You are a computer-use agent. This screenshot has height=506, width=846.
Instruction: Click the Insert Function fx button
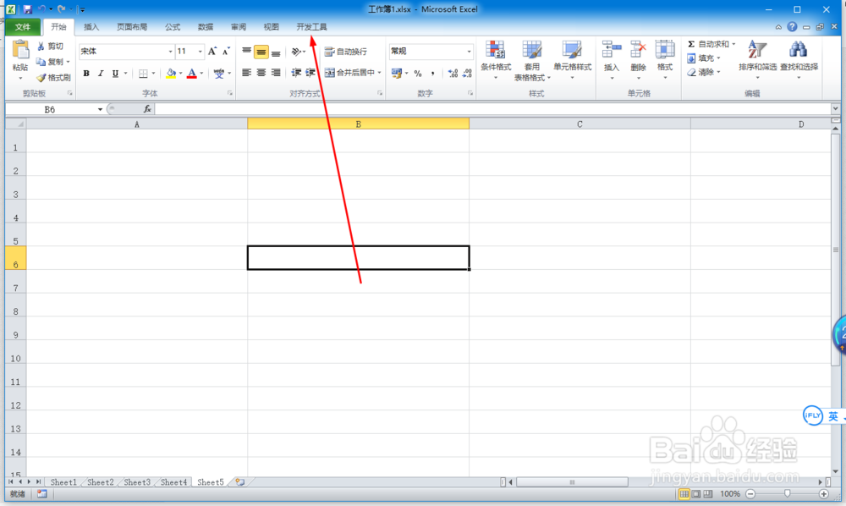[146, 109]
